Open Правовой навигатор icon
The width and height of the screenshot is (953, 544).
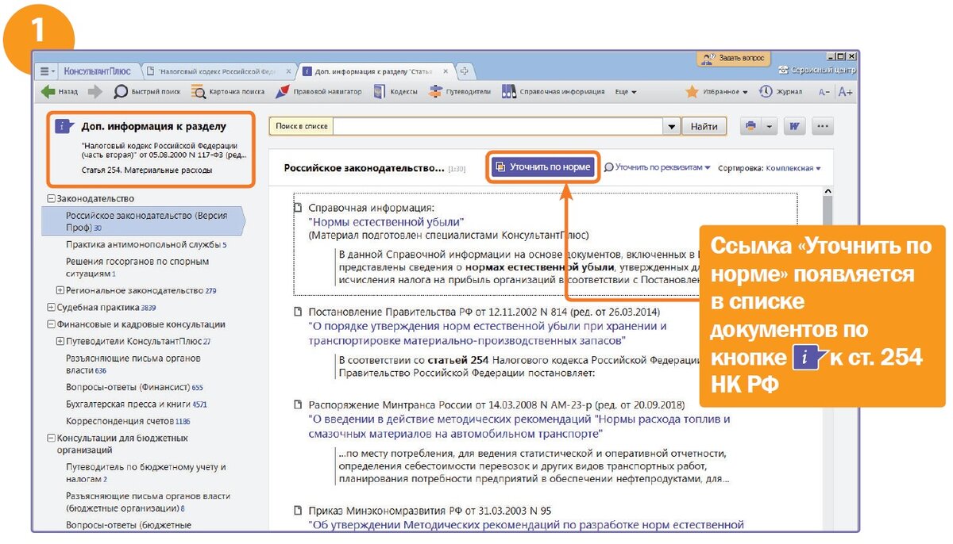282,92
